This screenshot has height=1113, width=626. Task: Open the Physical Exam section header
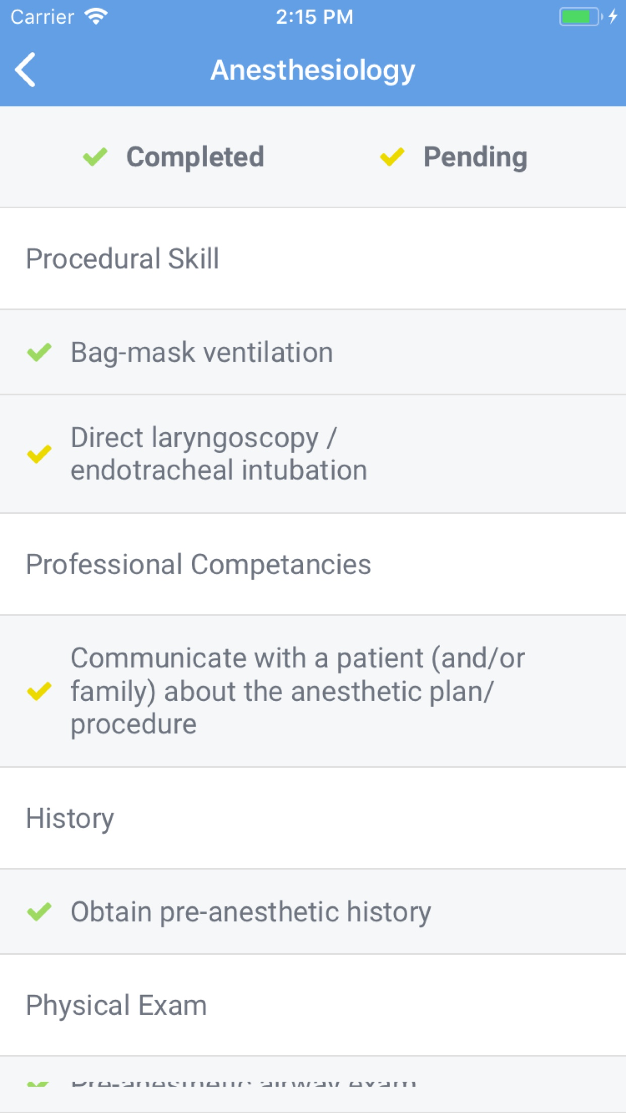[116, 1005]
